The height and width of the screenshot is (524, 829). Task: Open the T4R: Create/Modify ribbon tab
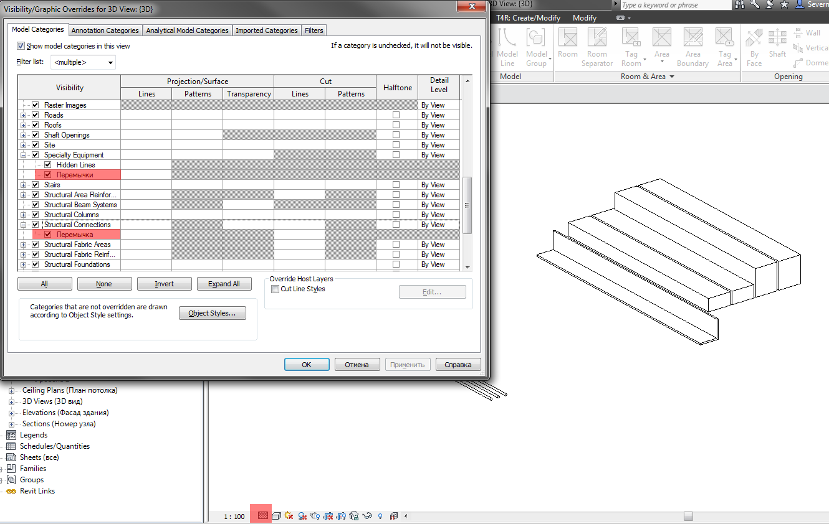click(528, 18)
